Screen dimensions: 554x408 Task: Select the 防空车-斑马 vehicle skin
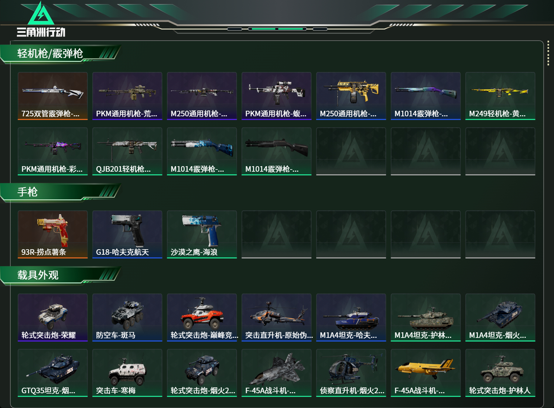coord(127,318)
